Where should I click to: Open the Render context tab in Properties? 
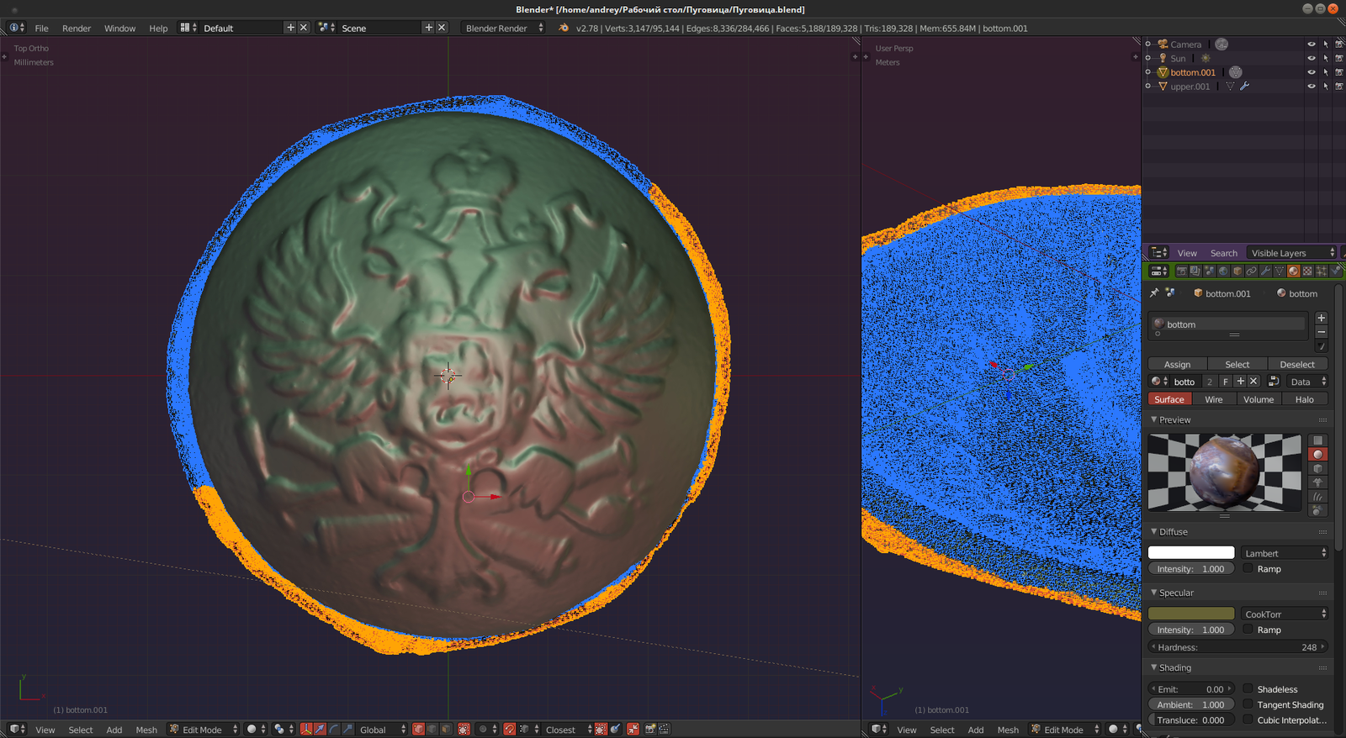point(1181,271)
